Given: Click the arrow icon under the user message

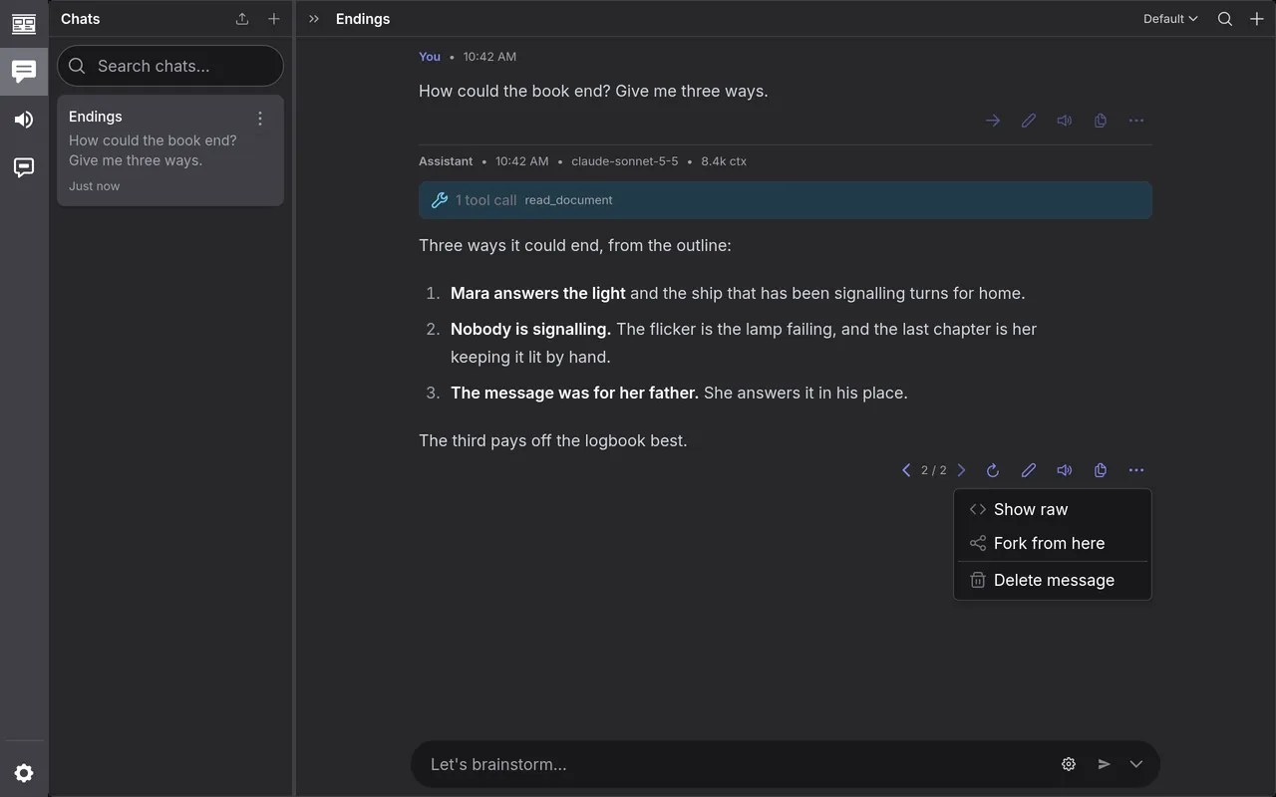Looking at the screenshot, I should pos(993,121).
